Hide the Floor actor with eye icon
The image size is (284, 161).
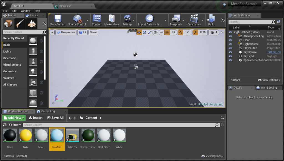point(230,40)
